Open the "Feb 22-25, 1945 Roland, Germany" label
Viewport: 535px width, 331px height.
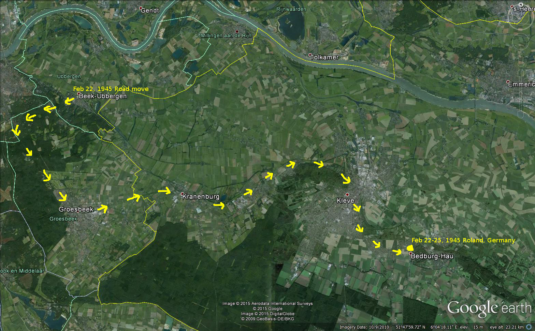463,240
